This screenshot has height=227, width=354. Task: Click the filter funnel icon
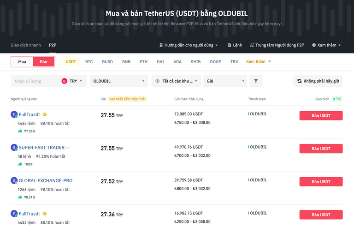click(x=256, y=81)
